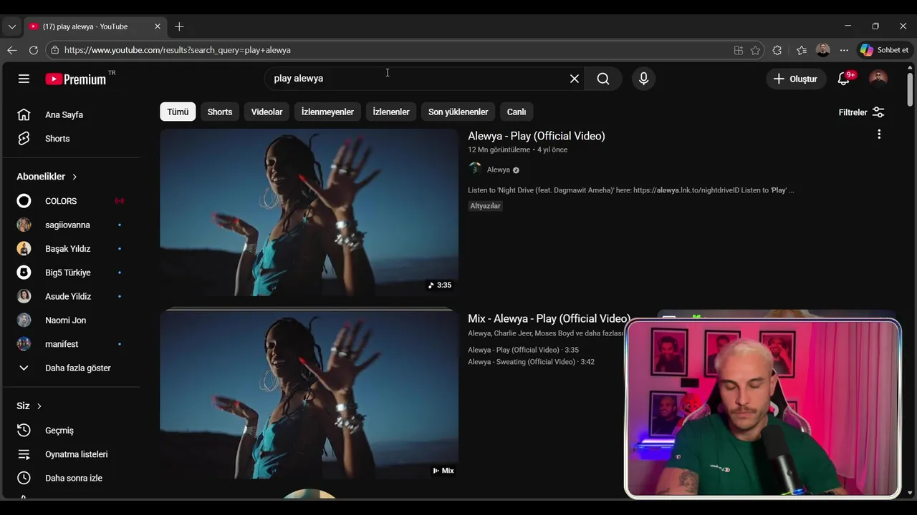917x515 pixels.
Task: Open the Oluştur create button
Action: 796,79
